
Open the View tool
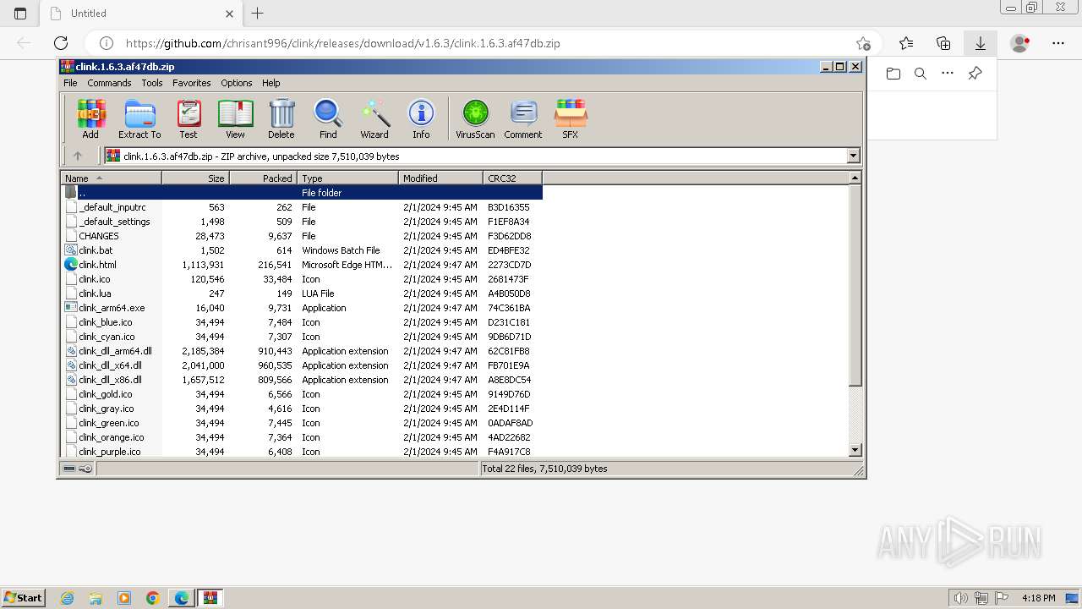235,119
